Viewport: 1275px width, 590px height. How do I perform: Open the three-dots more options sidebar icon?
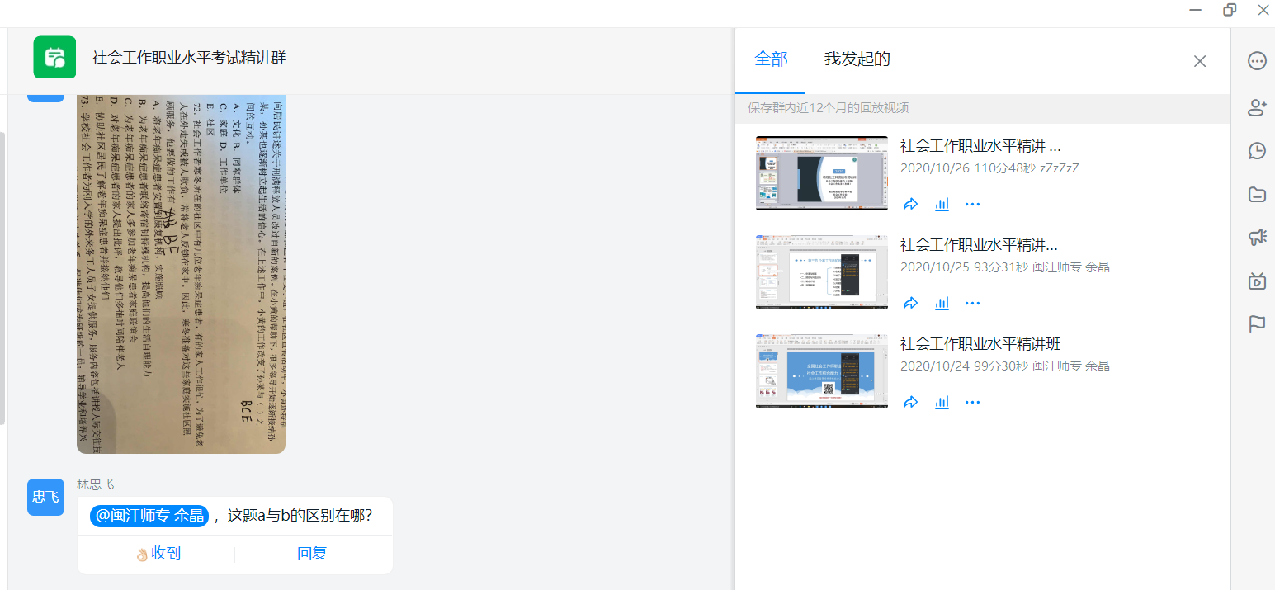point(1257,61)
